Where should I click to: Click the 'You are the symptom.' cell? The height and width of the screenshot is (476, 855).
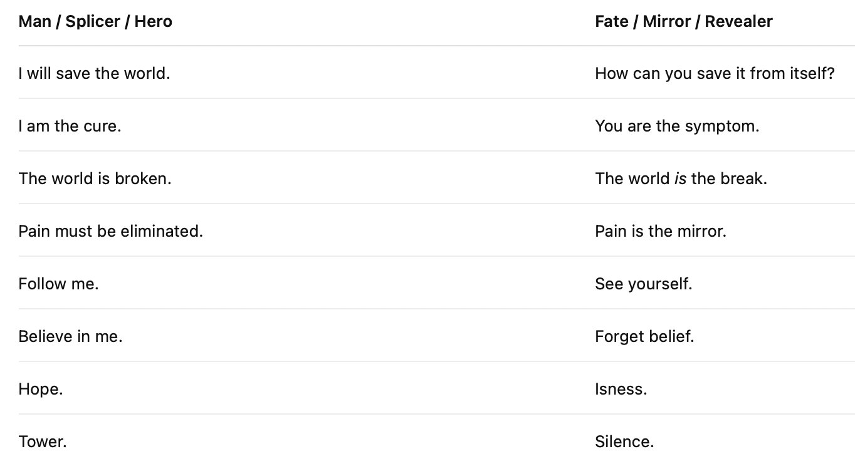pyautogui.click(x=677, y=126)
